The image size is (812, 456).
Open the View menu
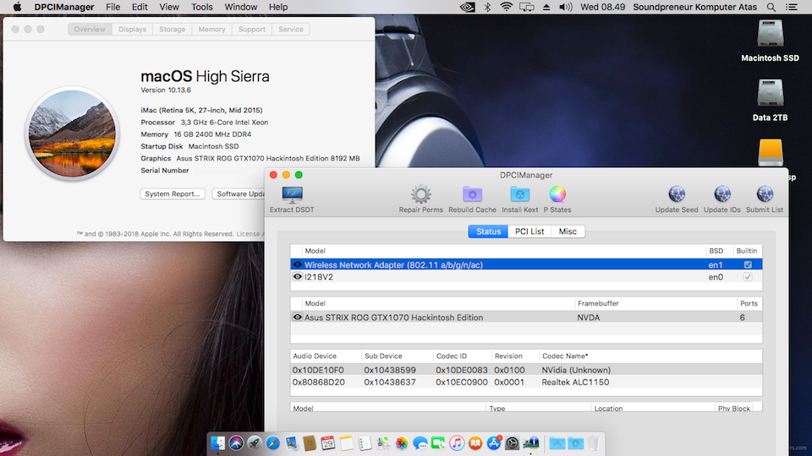tap(169, 7)
